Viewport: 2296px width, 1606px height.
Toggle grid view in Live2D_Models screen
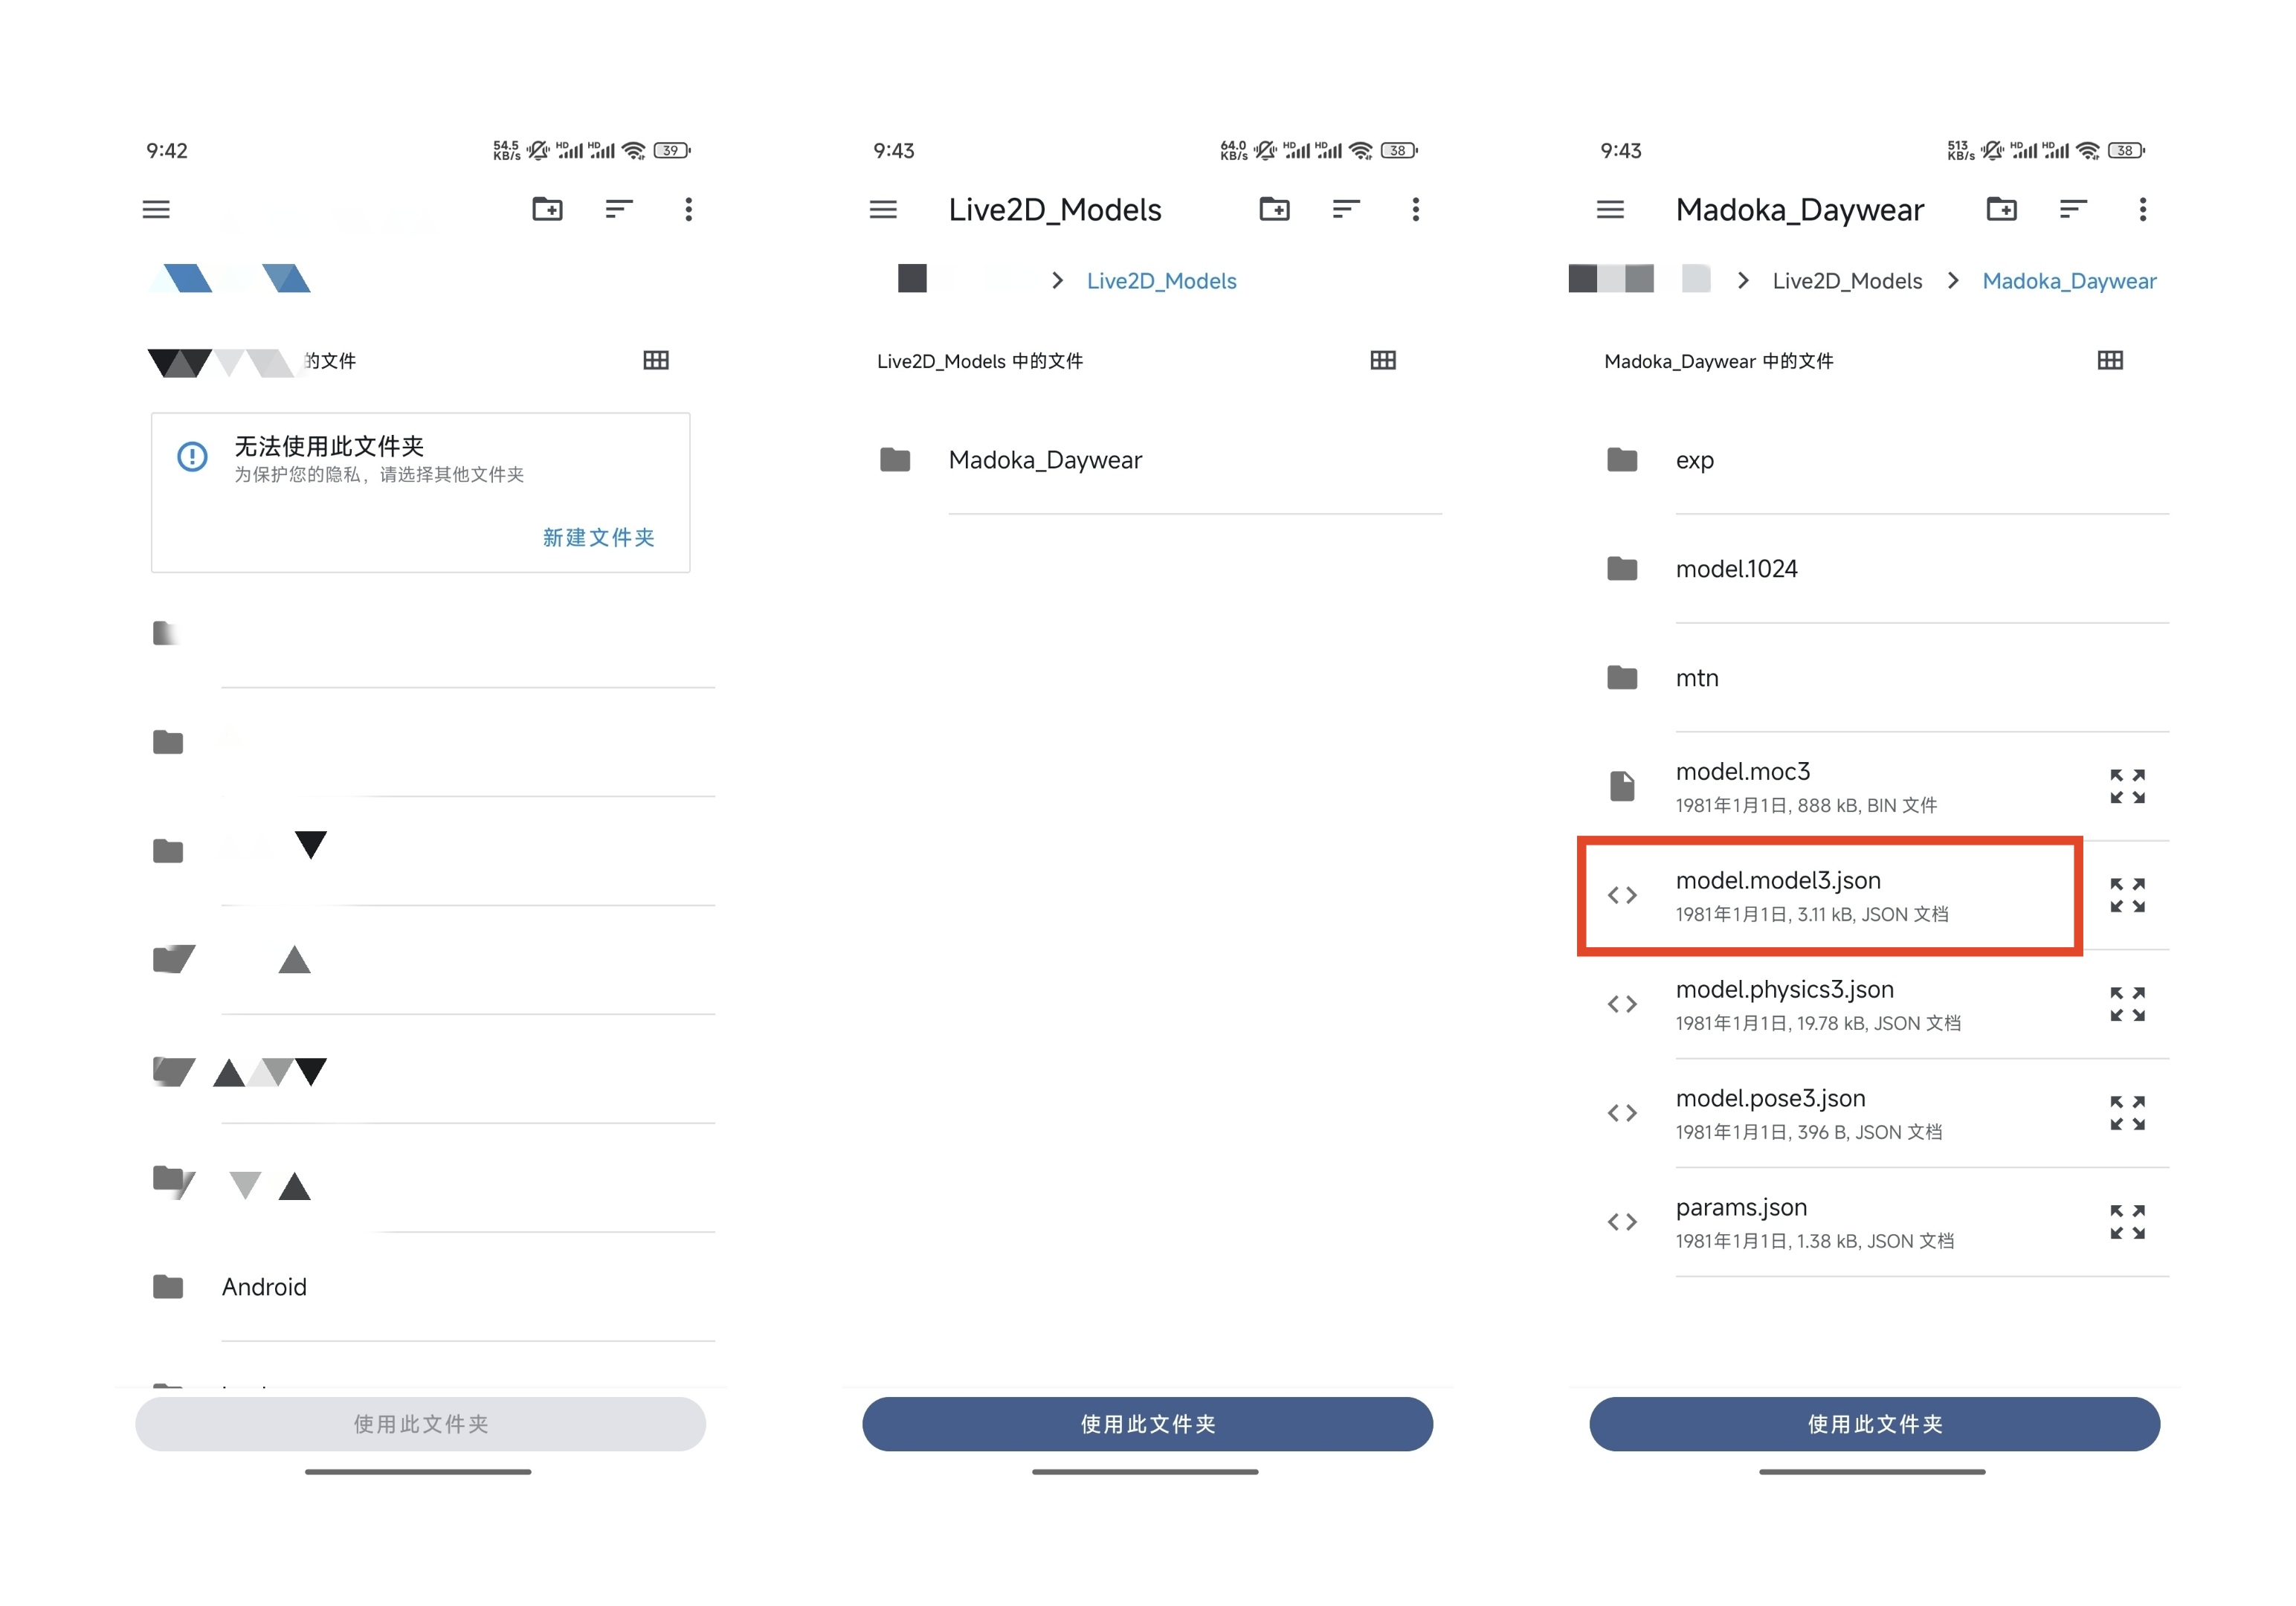pyautogui.click(x=1383, y=360)
